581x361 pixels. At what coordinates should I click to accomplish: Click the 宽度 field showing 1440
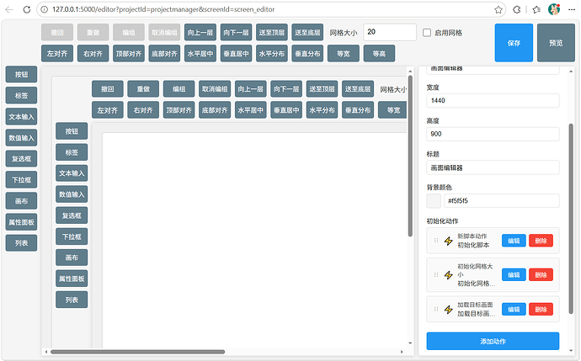[493, 101]
